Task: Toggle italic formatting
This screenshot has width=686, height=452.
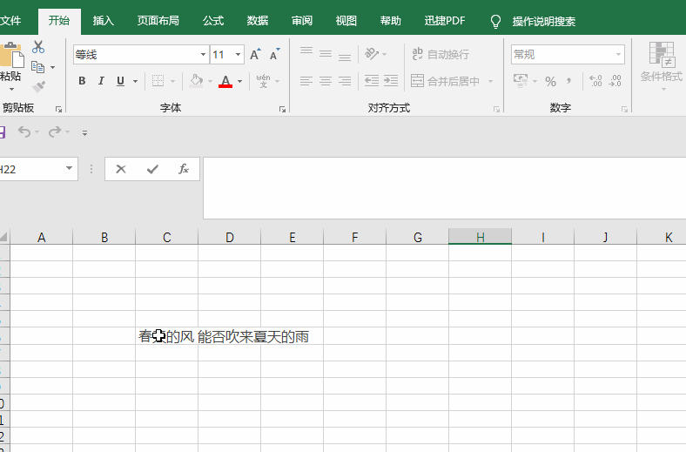Action: coord(101,81)
